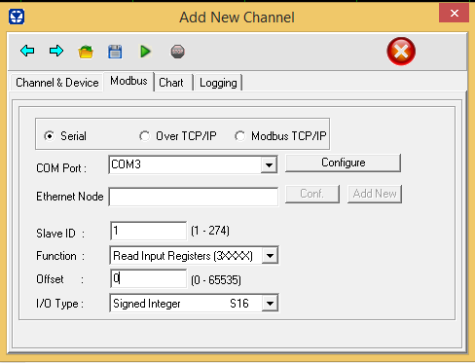
Task: Go to the Logging tab
Action: click(218, 83)
